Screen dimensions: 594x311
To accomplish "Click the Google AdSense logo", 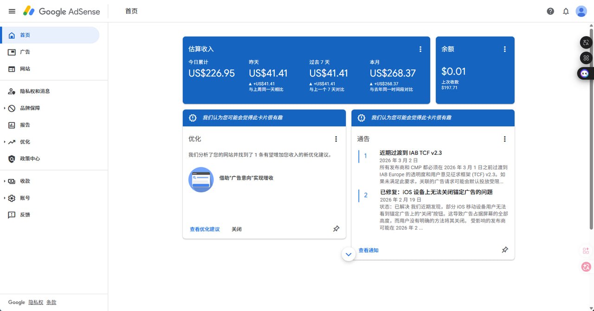I will click(x=62, y=12).
